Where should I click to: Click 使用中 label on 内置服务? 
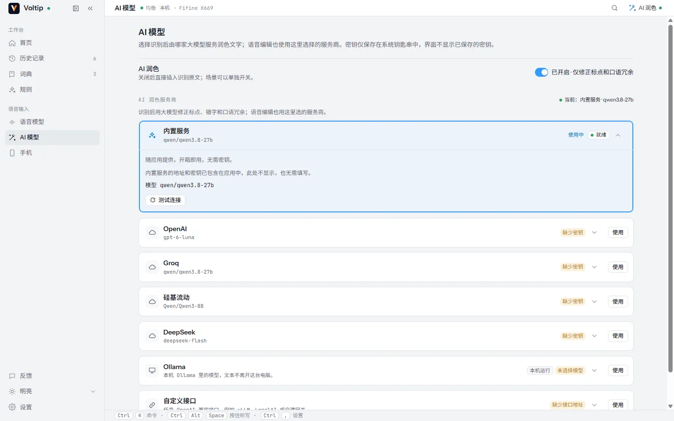[x=576, y=135]
